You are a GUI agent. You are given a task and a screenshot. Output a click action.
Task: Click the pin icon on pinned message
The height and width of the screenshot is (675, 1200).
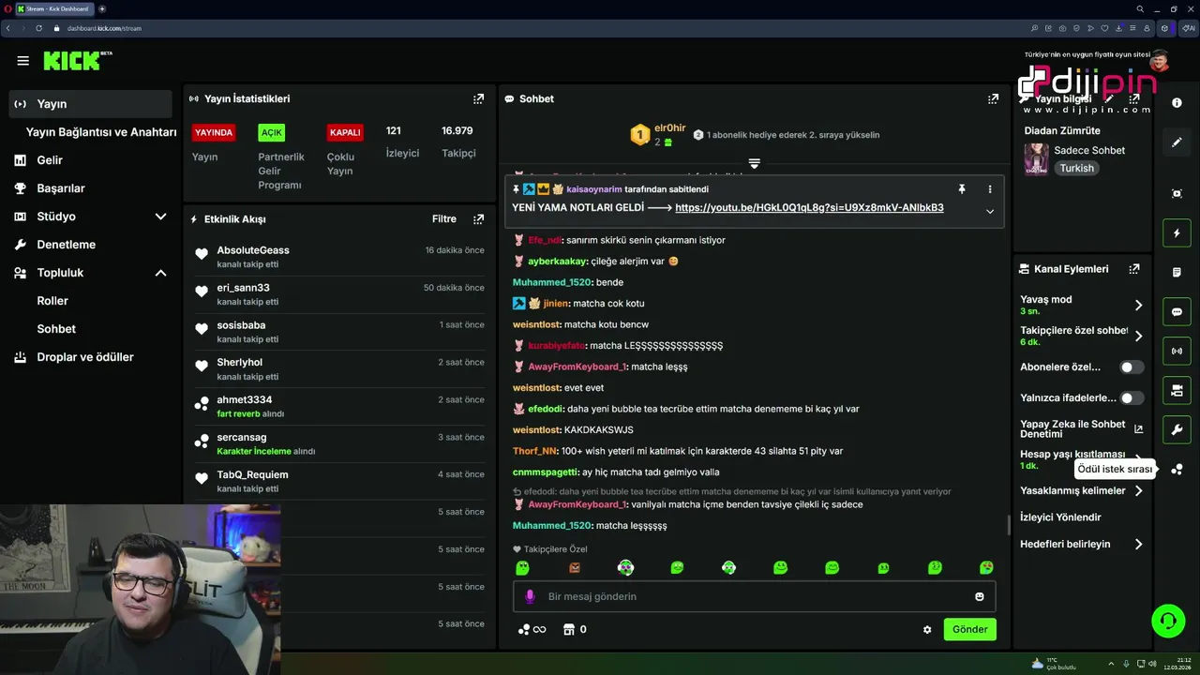click(x=961, y=189)
